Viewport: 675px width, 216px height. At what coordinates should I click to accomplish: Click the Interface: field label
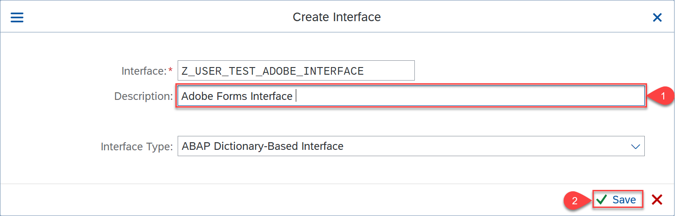tap(144, 71)
